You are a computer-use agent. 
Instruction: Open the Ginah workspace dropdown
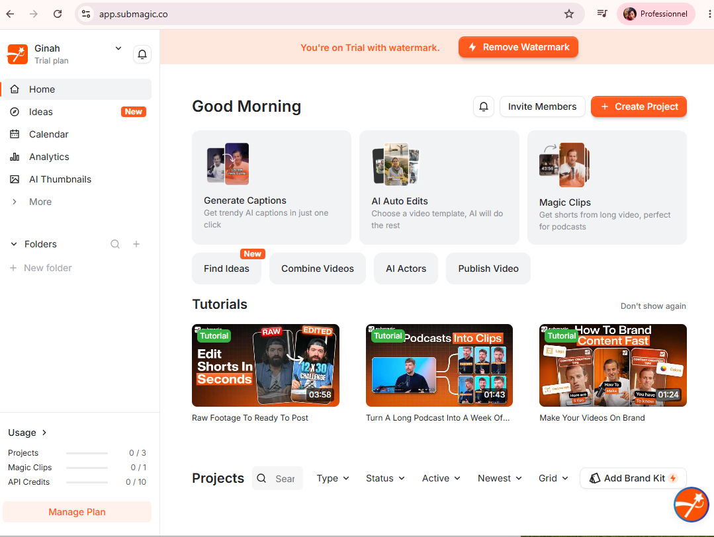click(x=118, y=48)
